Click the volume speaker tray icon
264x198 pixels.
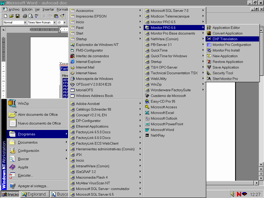233,194
